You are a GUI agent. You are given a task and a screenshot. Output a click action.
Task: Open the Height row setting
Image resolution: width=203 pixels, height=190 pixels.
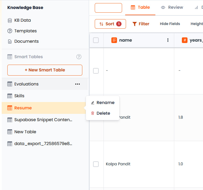pyautogui.click(x=197, y=24)
